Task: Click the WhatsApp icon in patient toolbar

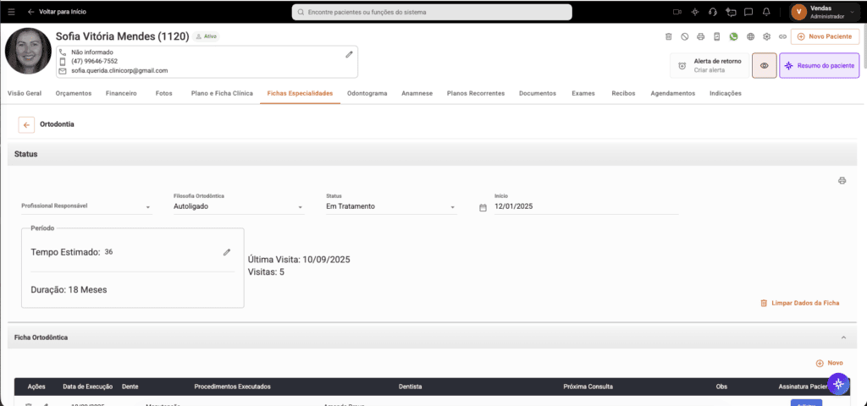Action: (x=733, y=36)
